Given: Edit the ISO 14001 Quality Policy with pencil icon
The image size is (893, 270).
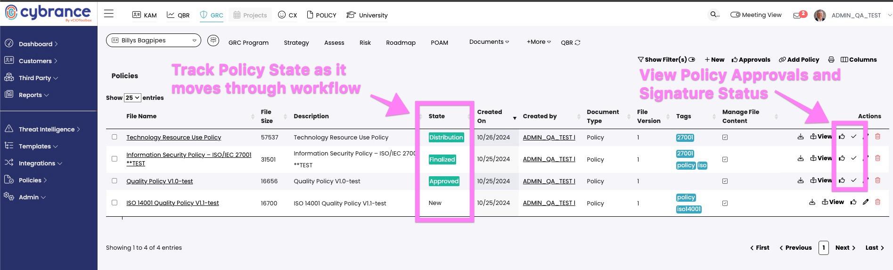Looking at the screenshot, I should coord(866,202).
